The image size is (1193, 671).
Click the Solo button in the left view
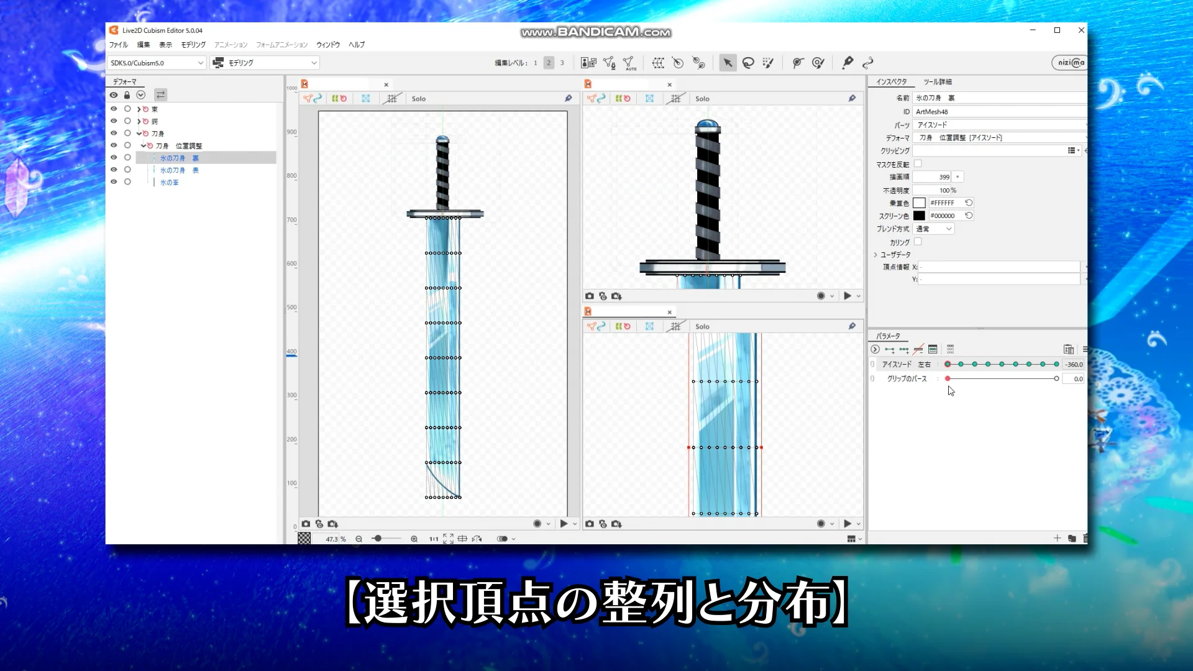418,99
